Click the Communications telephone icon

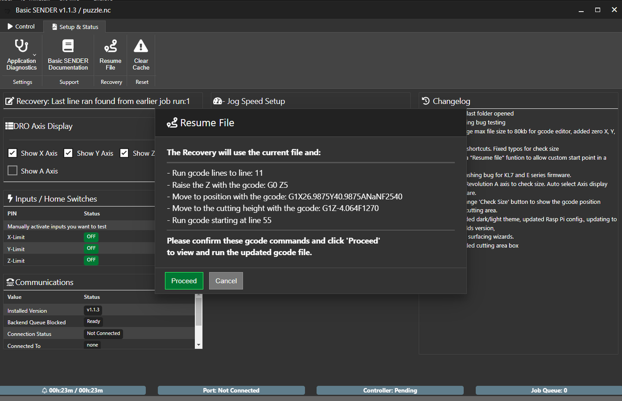pos(9,282)
